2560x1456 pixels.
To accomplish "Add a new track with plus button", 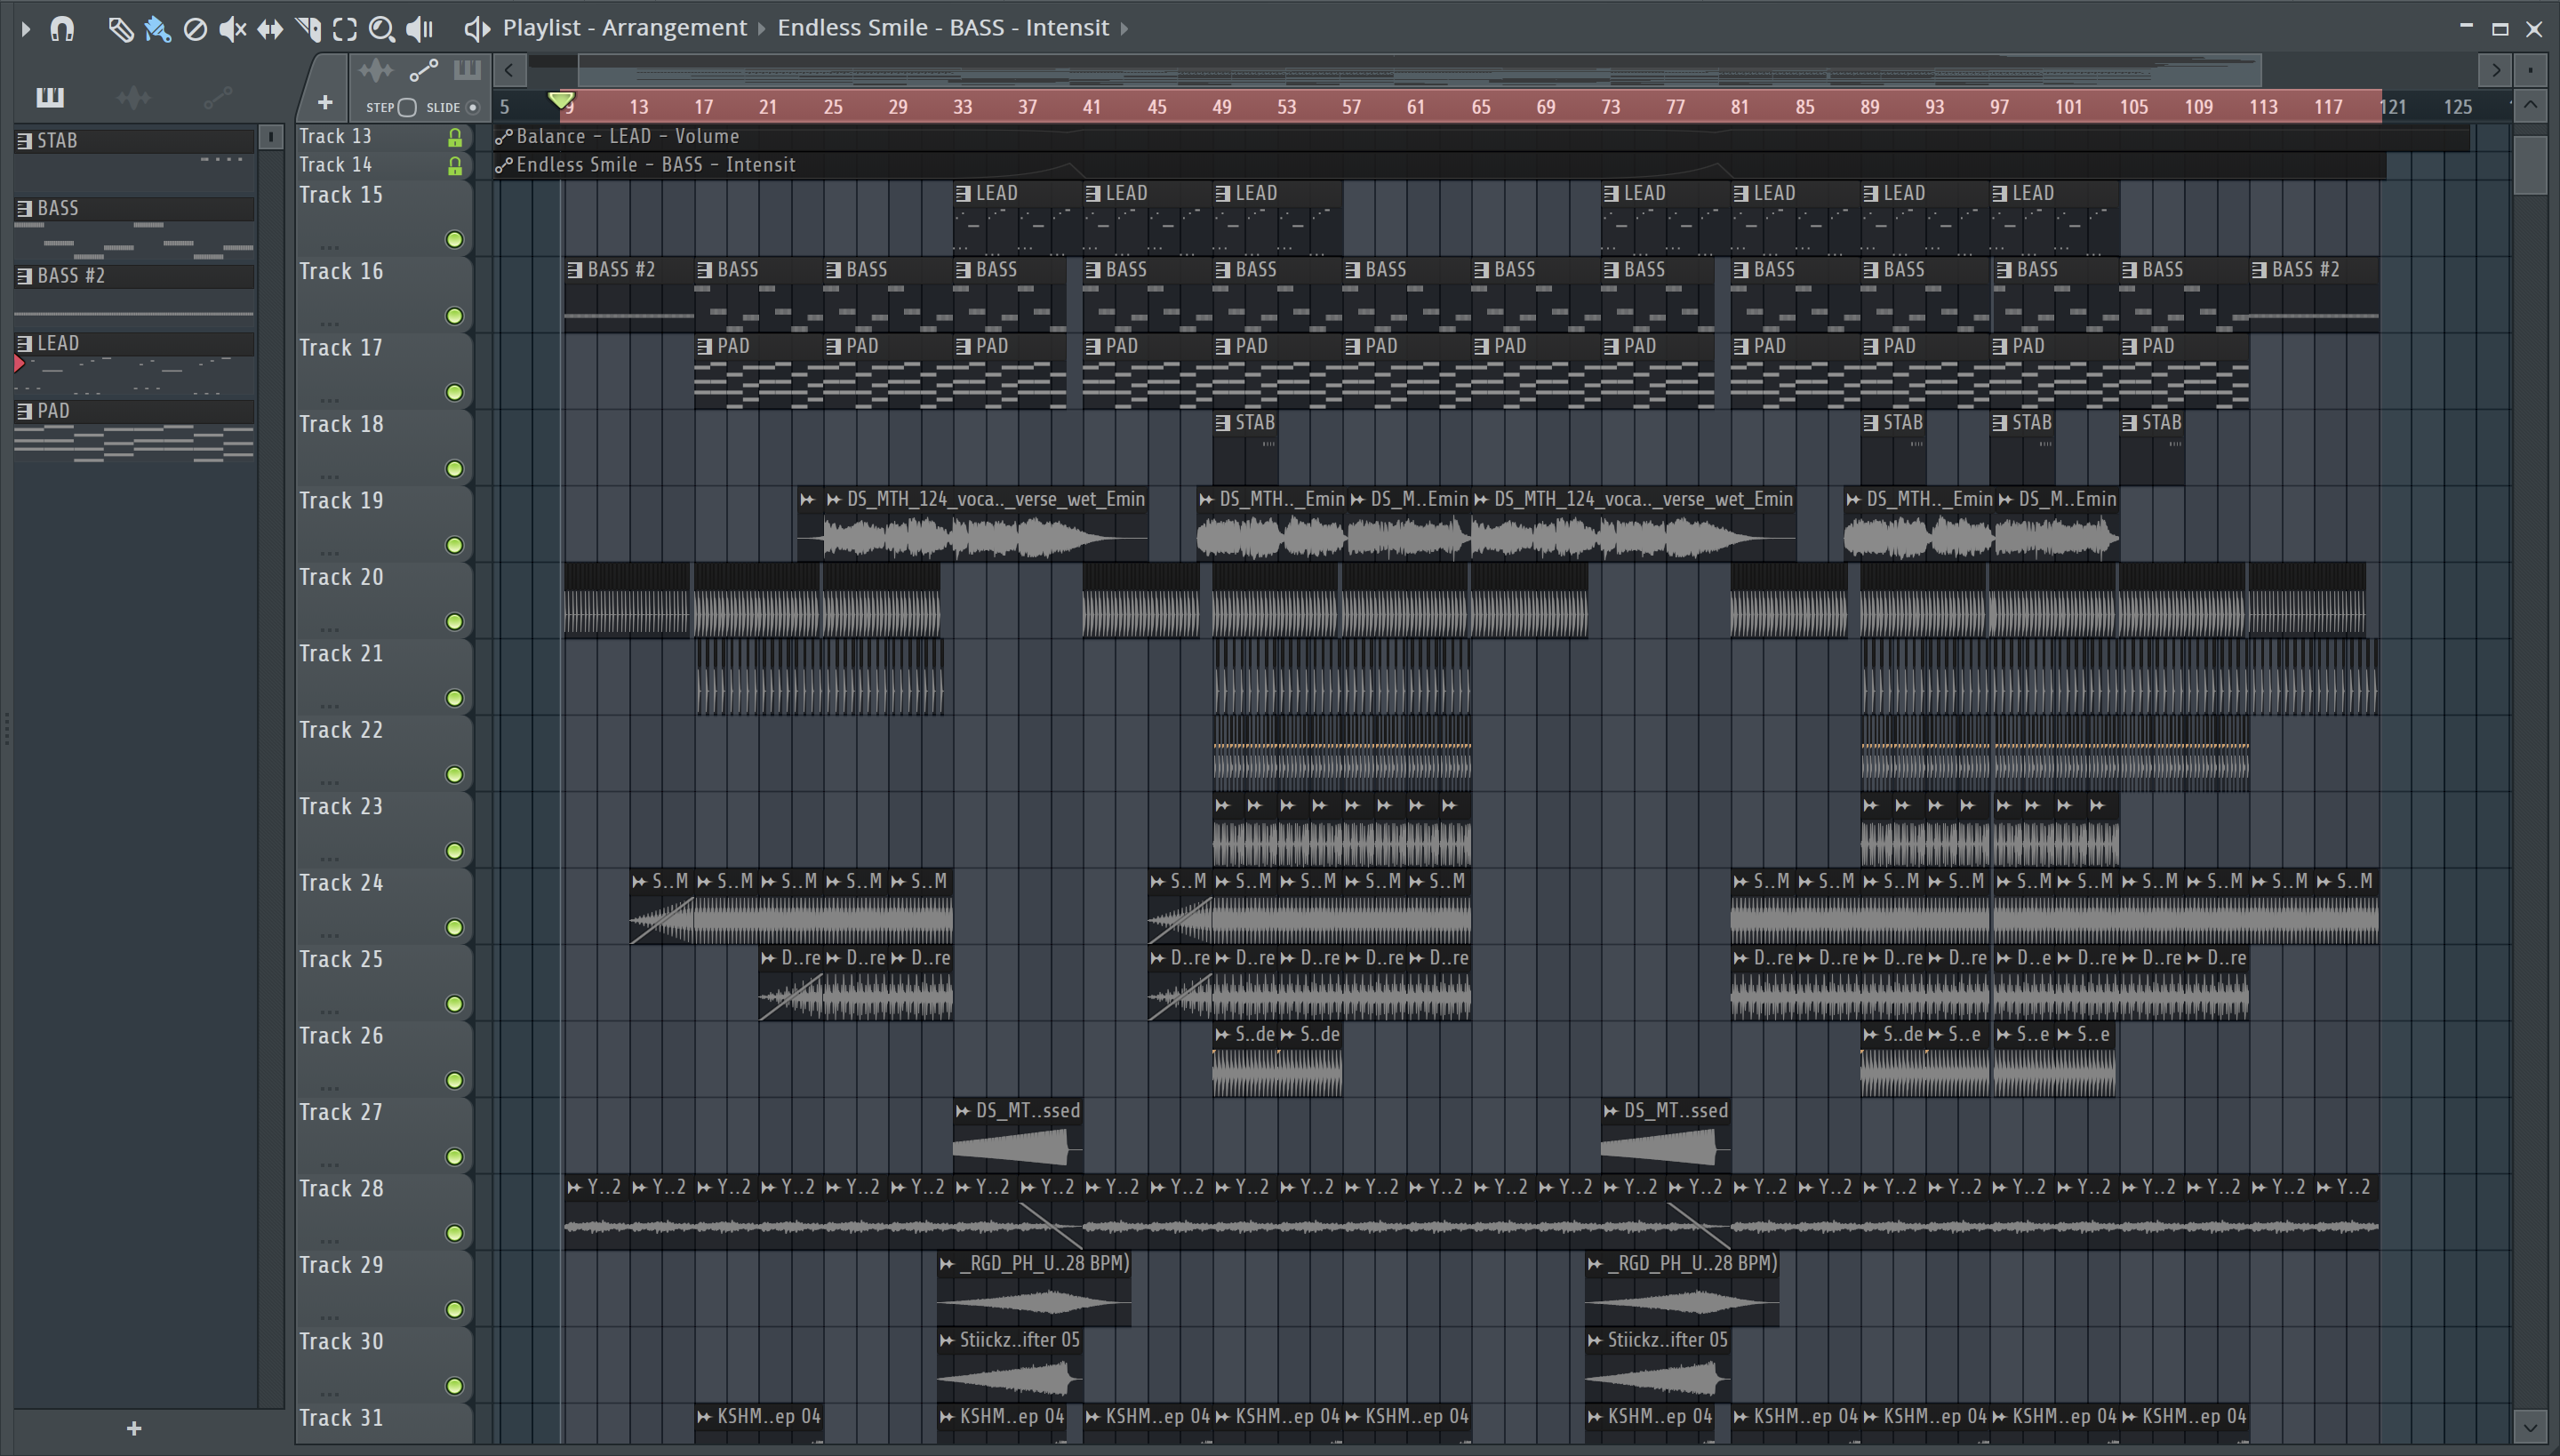I will pos(324,102).
